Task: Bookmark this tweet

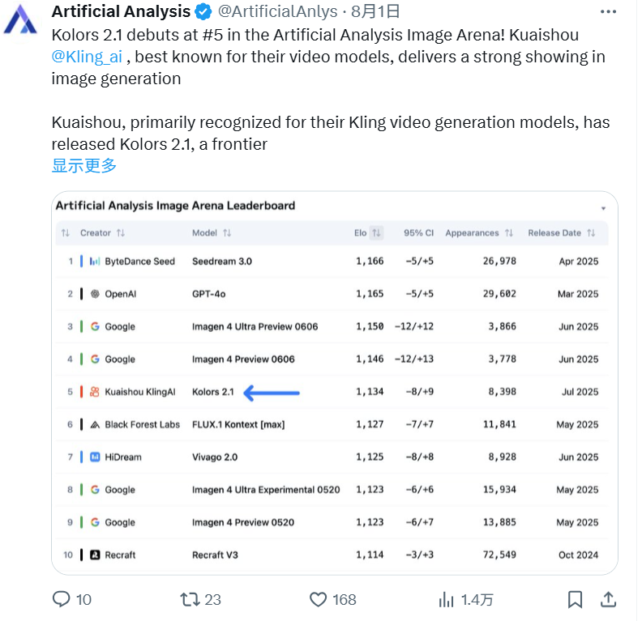Action: pyautogui.click(x=575, y=599)
